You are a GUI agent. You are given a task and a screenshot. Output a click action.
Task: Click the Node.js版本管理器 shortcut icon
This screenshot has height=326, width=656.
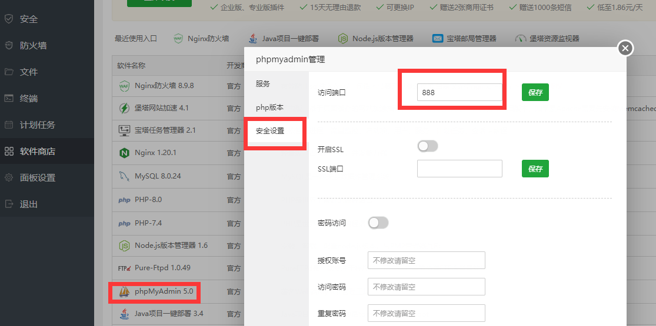[x=343, y=38]
